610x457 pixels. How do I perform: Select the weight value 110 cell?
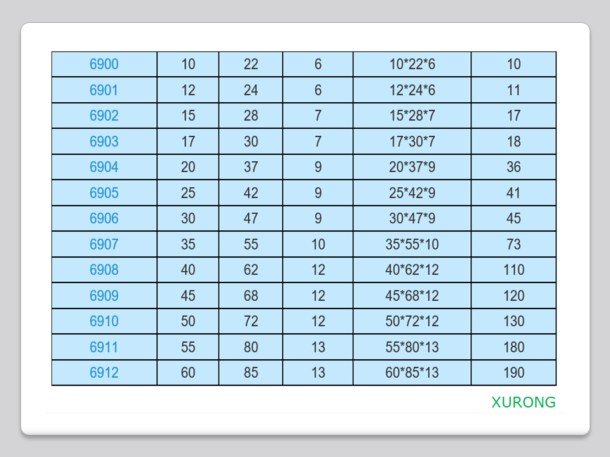pyautogui.click(x=513, y=270)
